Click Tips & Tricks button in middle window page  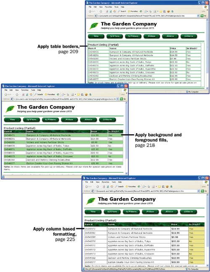coord(31,120)
